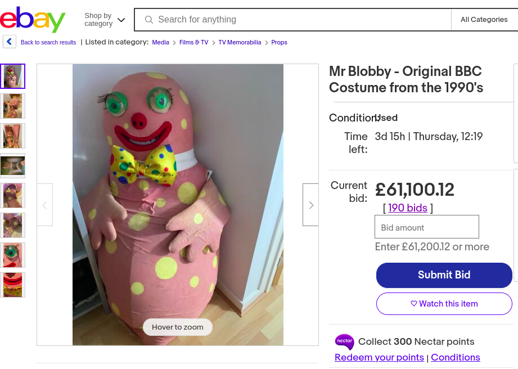Select the last thumbnail in gallery
The width and height of the screenshot is (518, 369).
coord(12,285)
